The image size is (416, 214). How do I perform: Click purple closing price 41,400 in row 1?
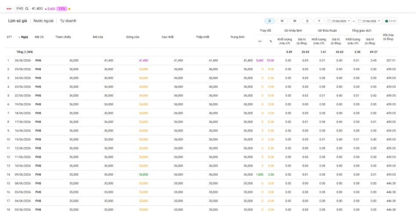coord(144,61)
